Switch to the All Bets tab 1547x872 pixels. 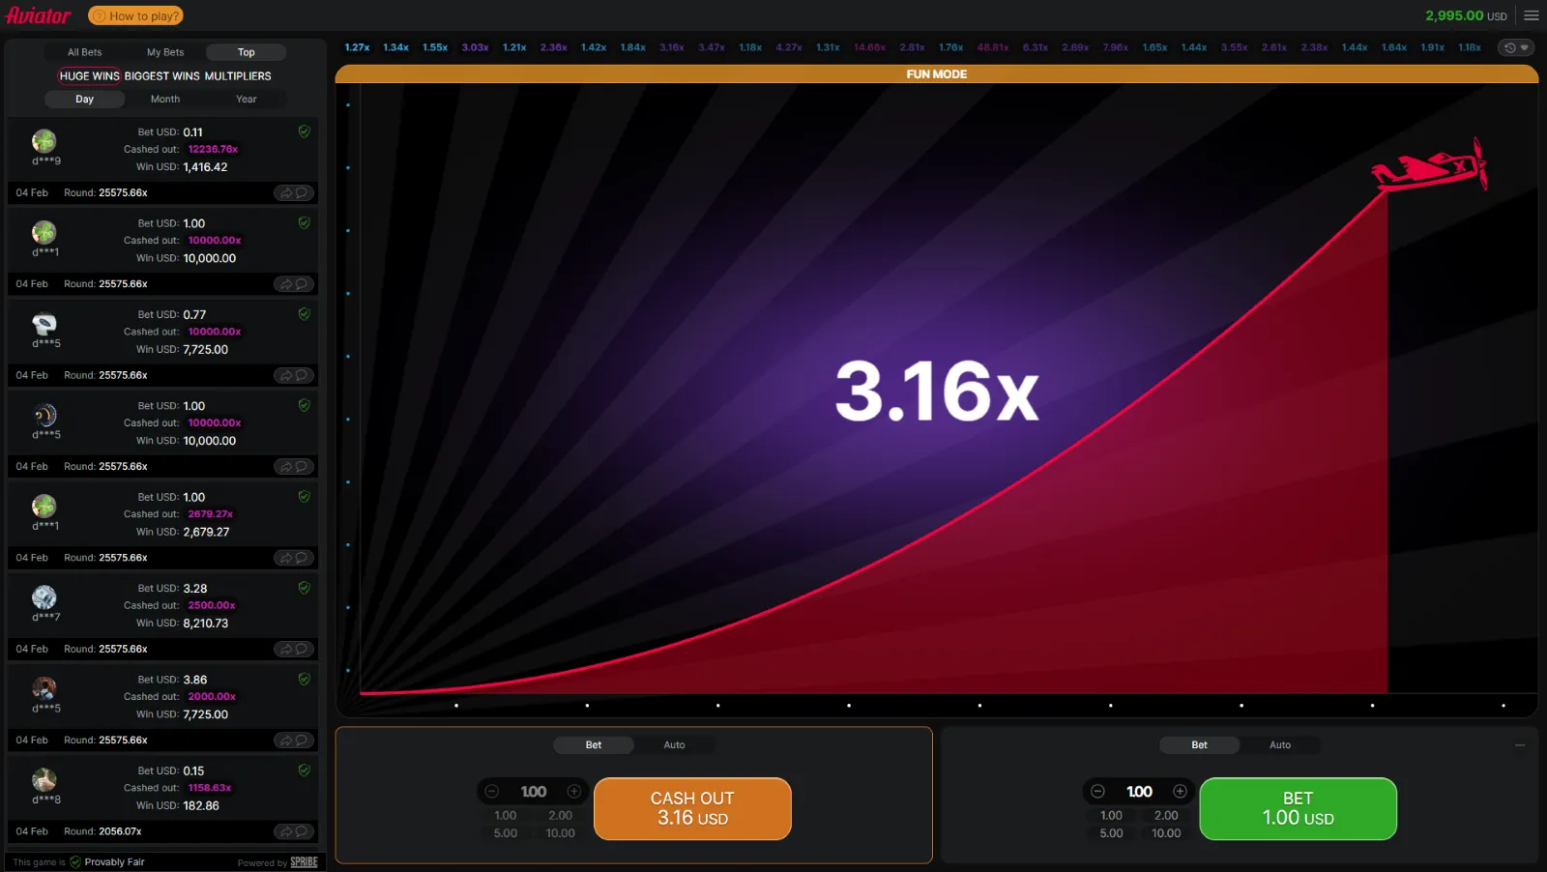84,52
